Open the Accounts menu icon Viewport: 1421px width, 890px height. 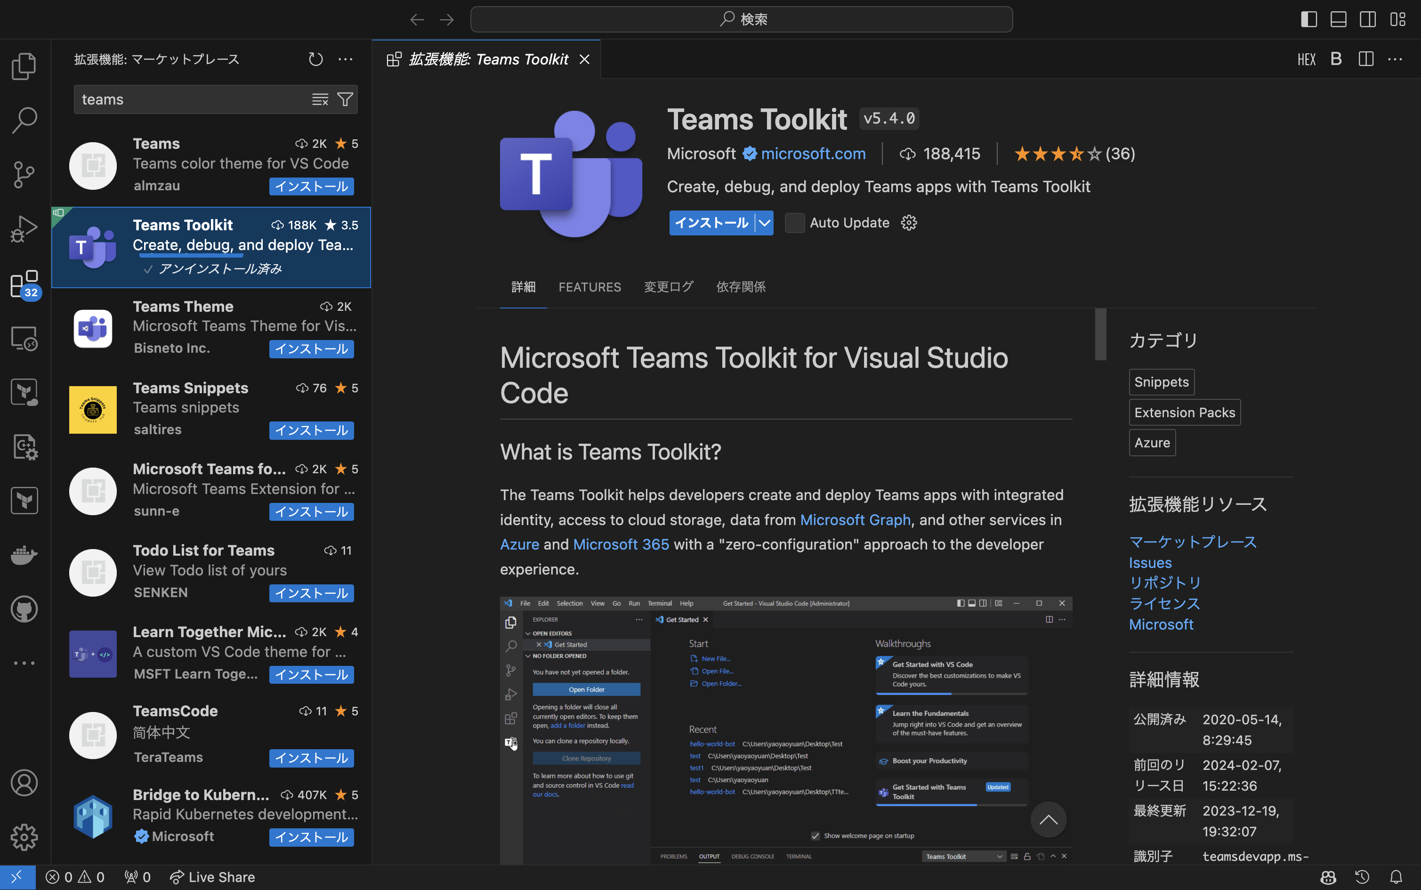(x=24, y=783)
